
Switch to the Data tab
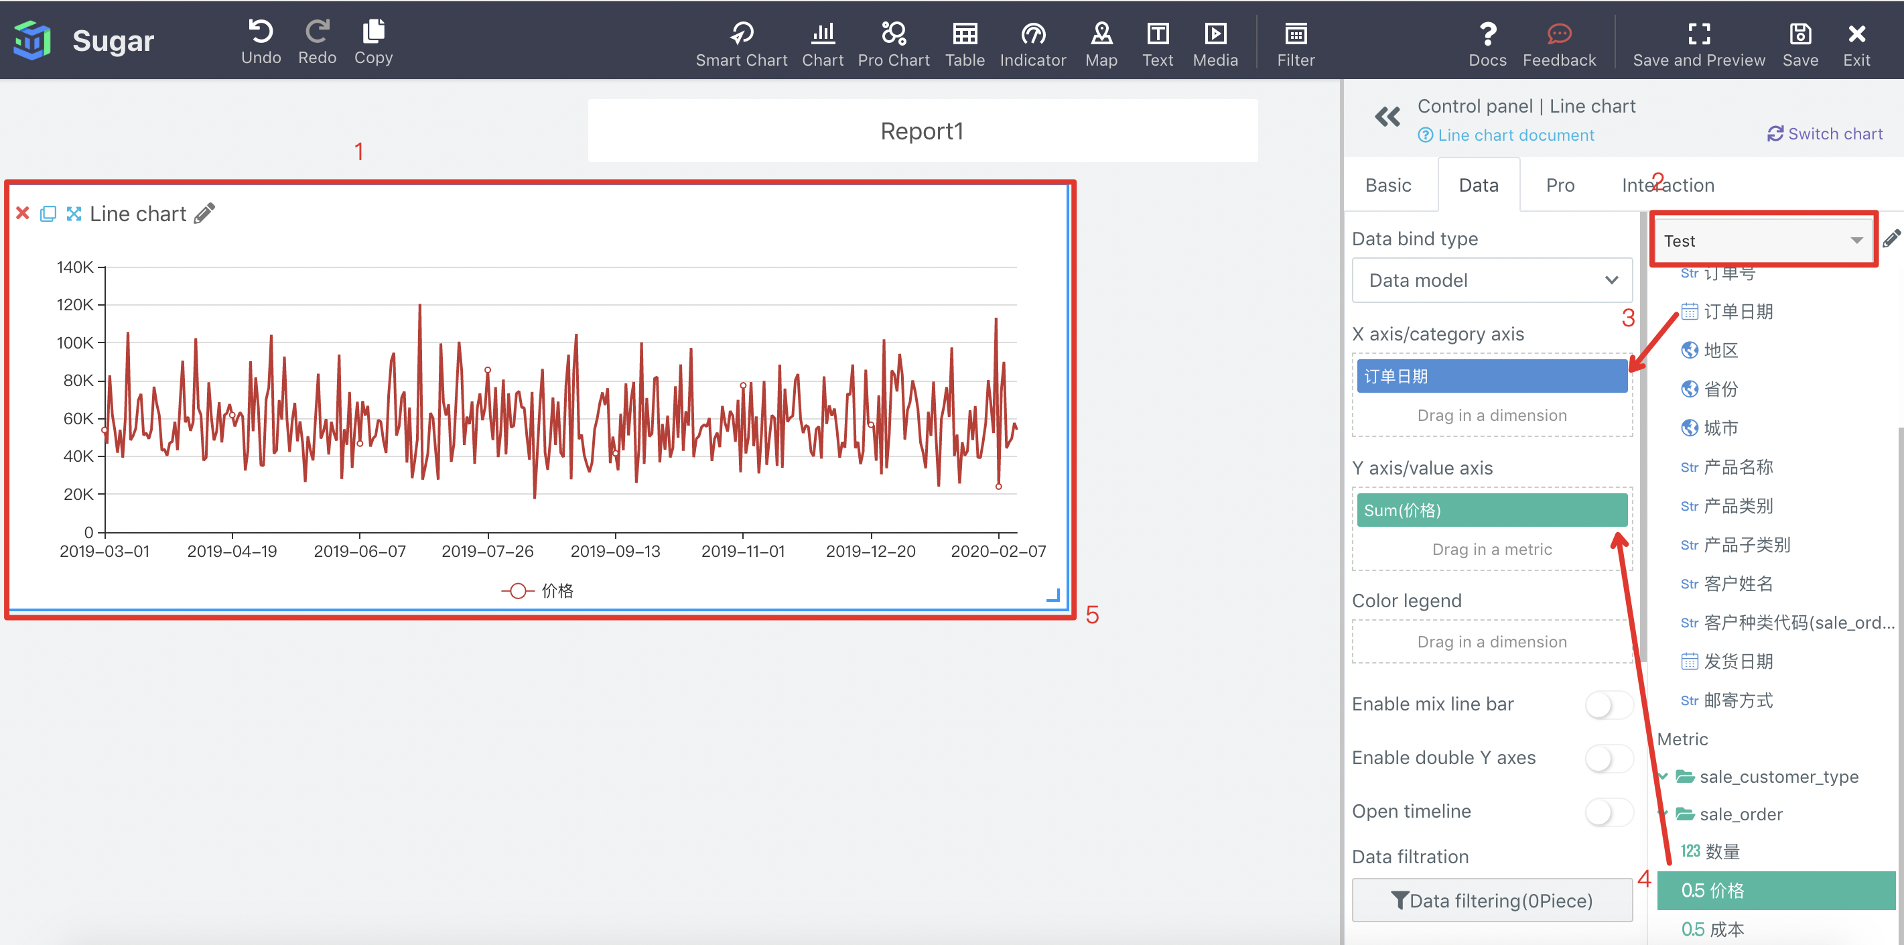click(1479, 185)
